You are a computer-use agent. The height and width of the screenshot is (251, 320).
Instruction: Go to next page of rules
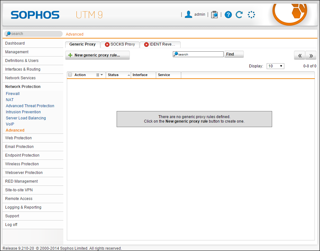[x=311, y=56]
